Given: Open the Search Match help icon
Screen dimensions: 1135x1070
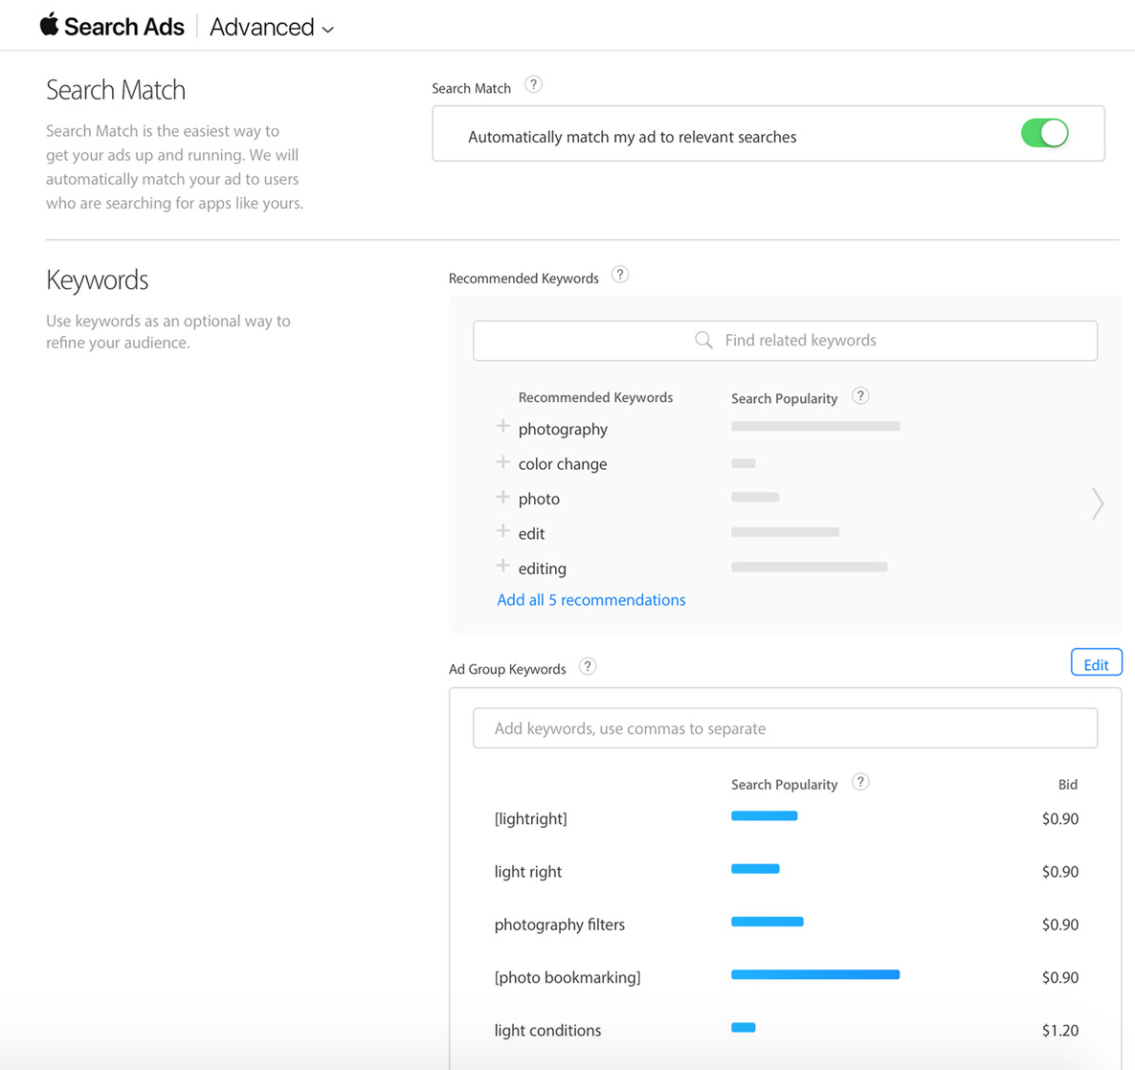Looking at the screenshot, I should coord(533,85).
